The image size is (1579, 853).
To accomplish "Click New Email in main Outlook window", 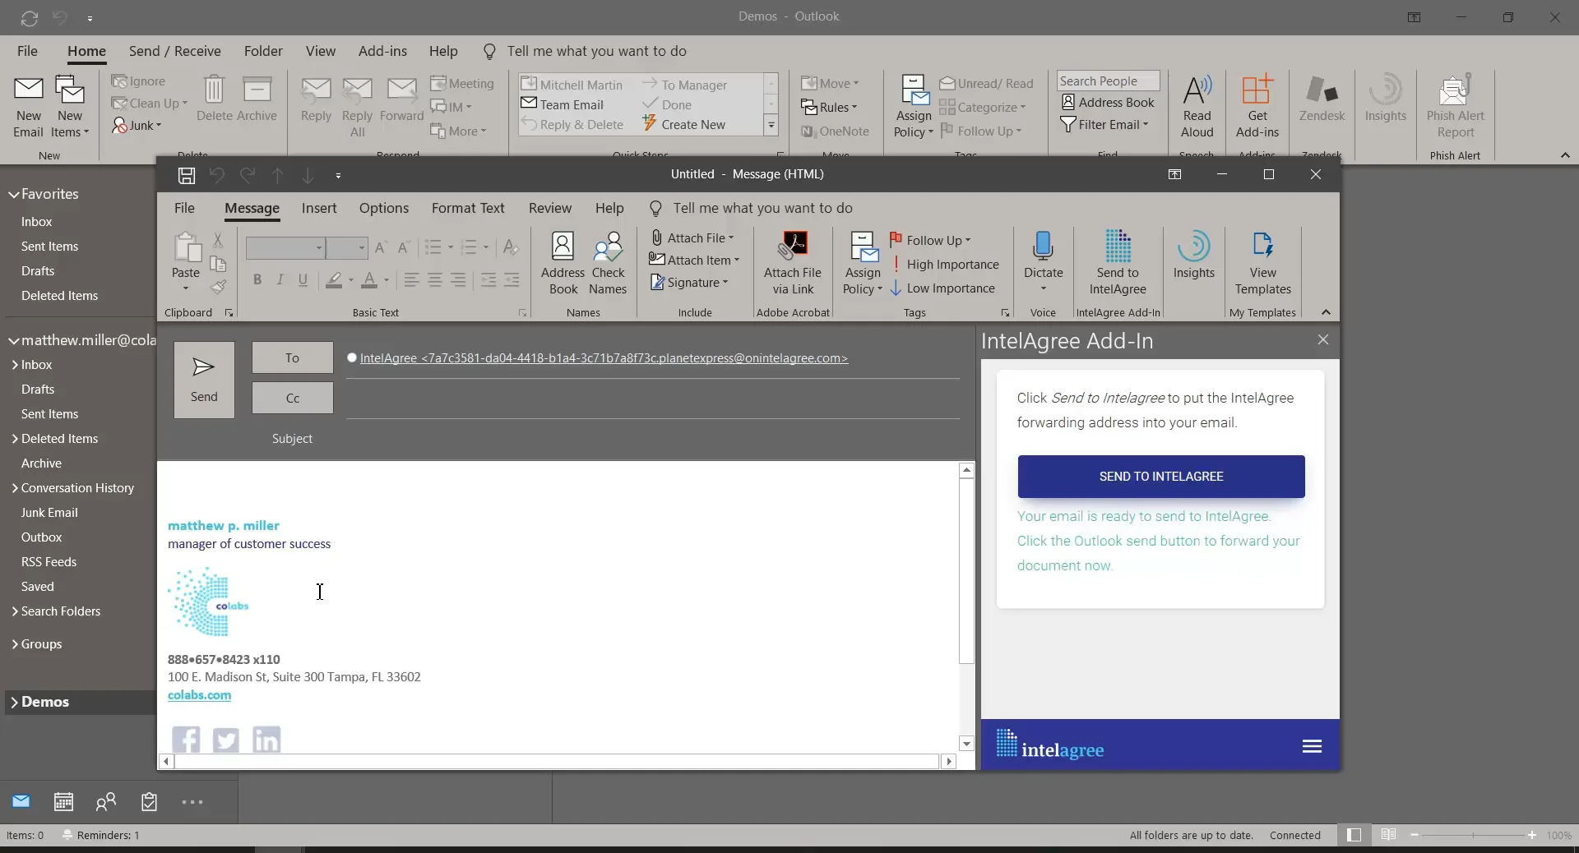I will click(29, 107).
